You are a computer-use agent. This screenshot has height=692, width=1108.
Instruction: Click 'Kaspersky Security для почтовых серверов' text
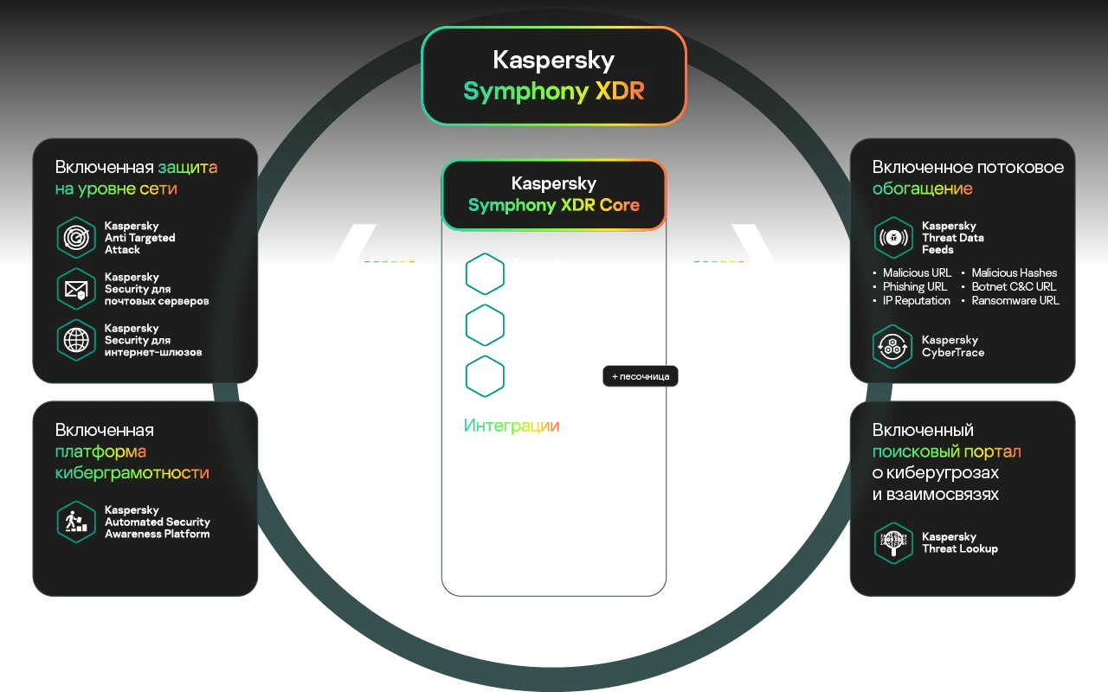(x=157, y=289)
